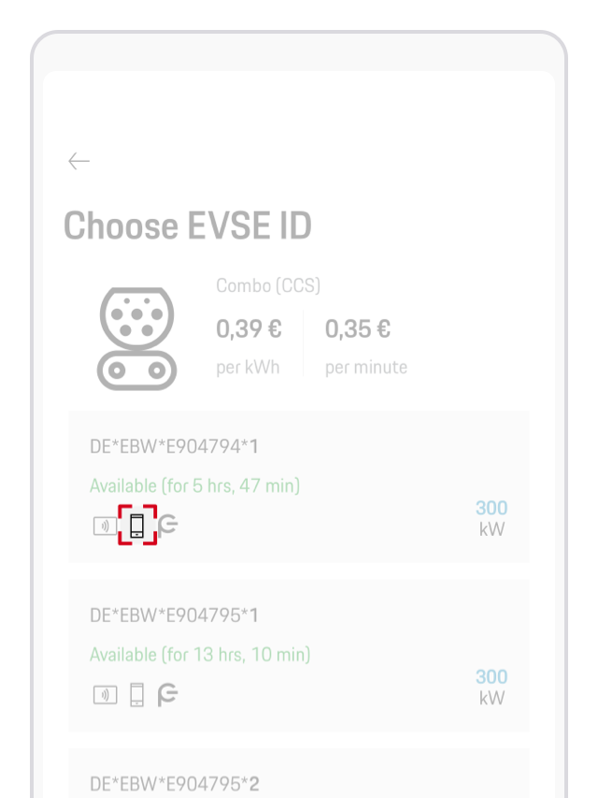Tap 300 kW label on first charger
598x798 pixels.
coord(491,518)
